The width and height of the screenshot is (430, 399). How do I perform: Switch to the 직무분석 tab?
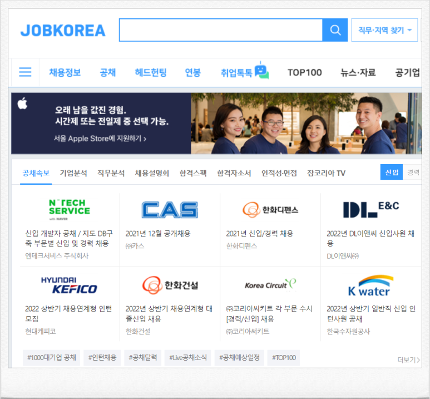pos(111,173)
